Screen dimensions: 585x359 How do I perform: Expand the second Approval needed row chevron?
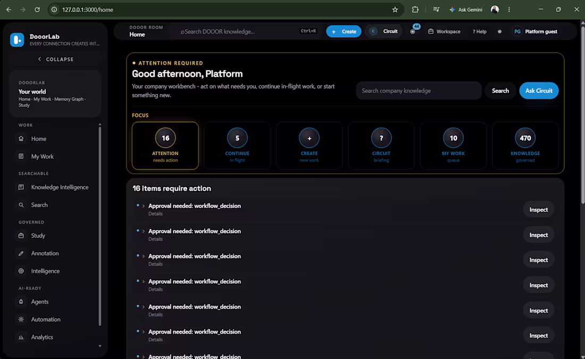pos(143,231)
